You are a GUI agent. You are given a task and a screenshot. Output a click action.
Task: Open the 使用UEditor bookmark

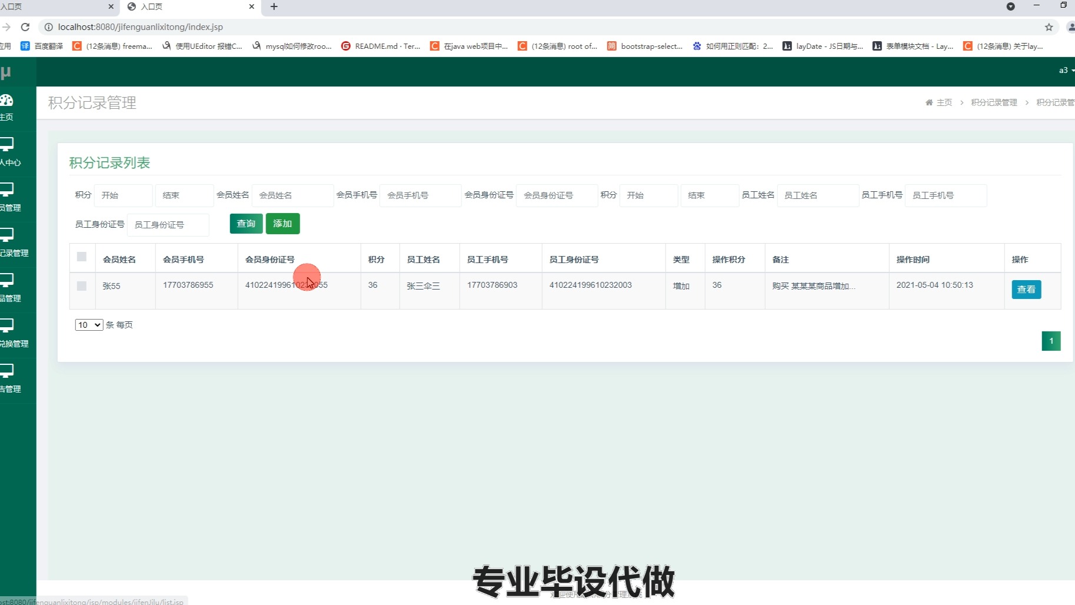(202, 46)
